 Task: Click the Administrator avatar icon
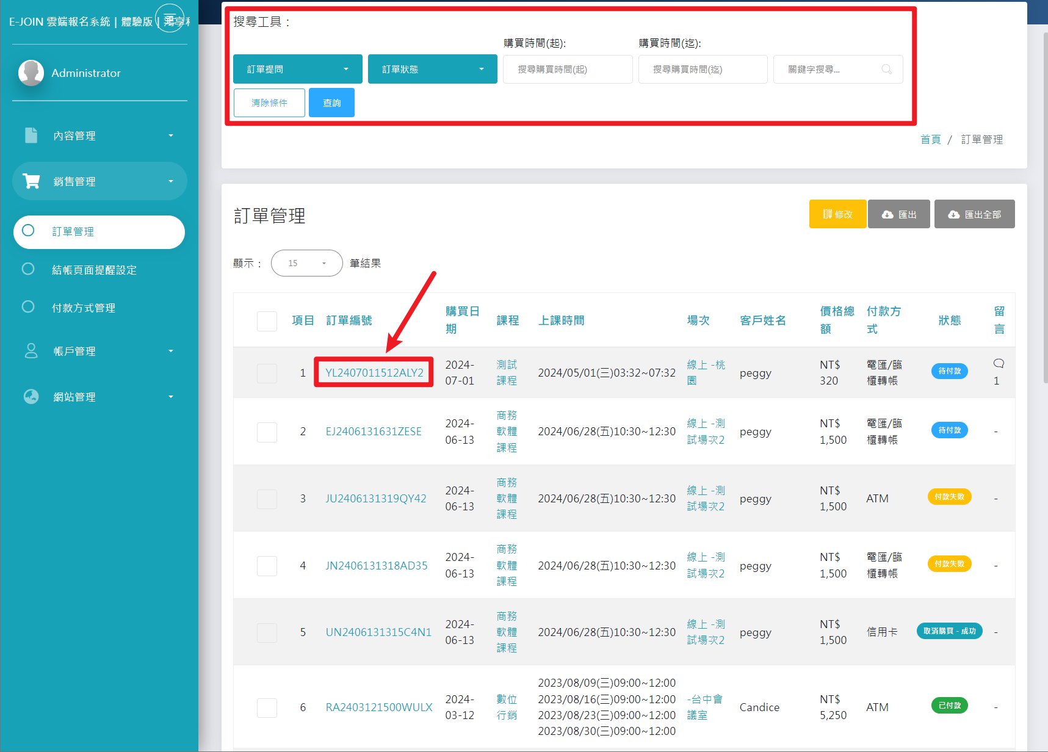pos(31,73)
